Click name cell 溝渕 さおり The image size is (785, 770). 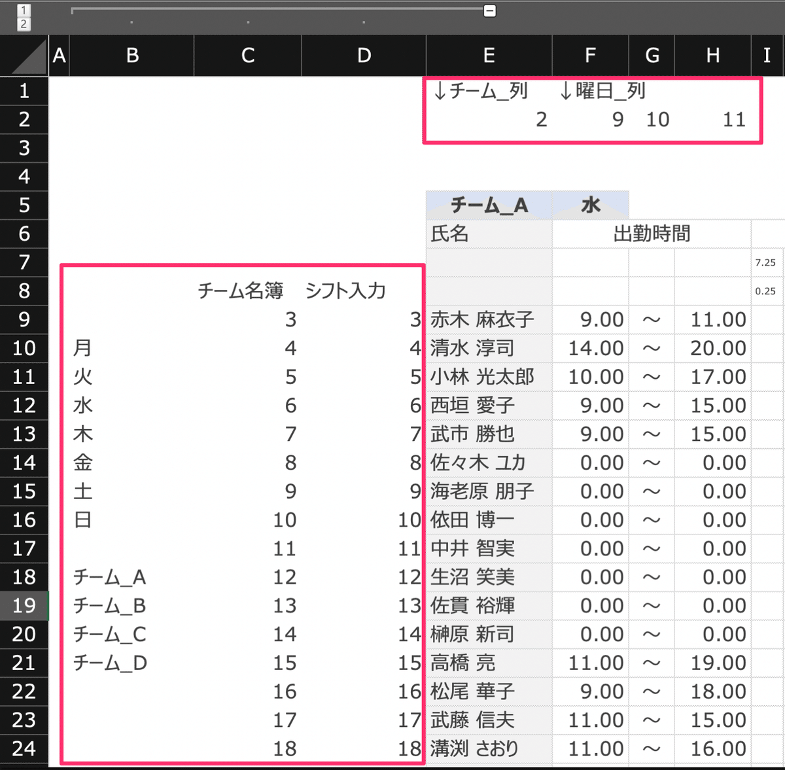coord(489,749)
